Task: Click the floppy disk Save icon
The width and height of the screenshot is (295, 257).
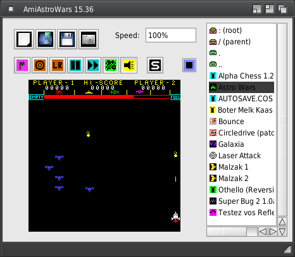Action: (67, 39)
